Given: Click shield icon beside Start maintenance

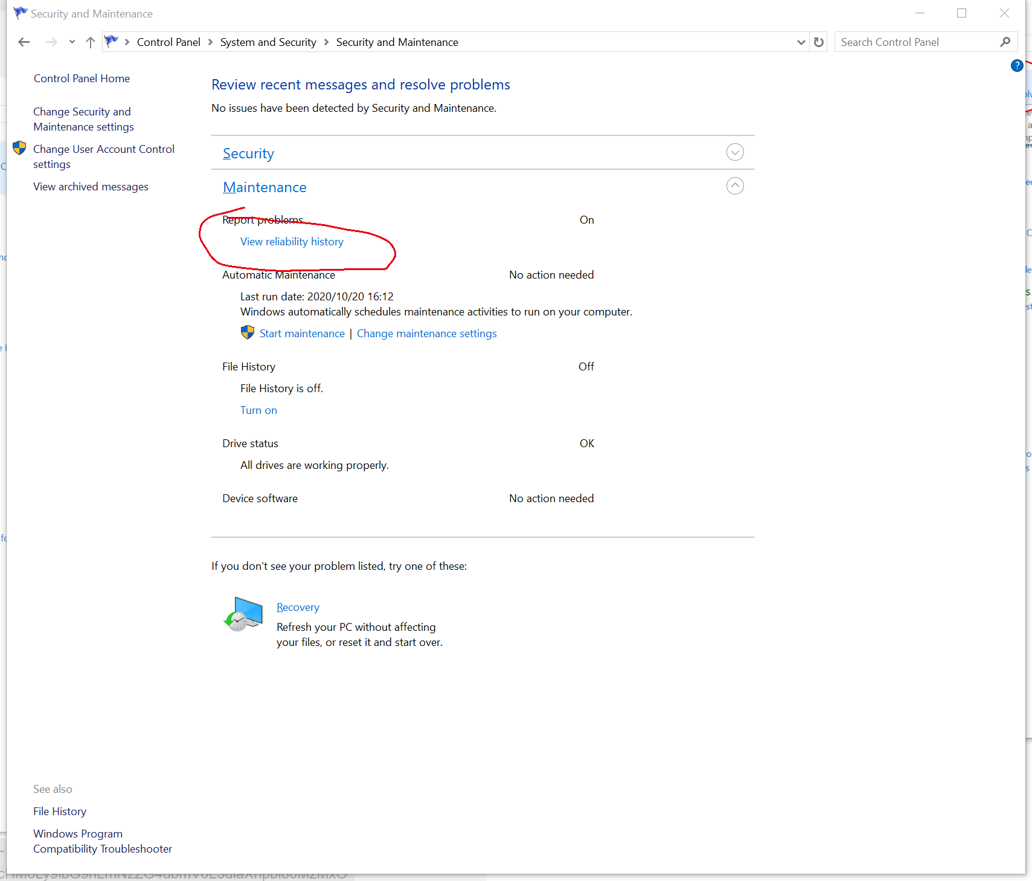Looking at the screenshot, I should tap(248, 332).
